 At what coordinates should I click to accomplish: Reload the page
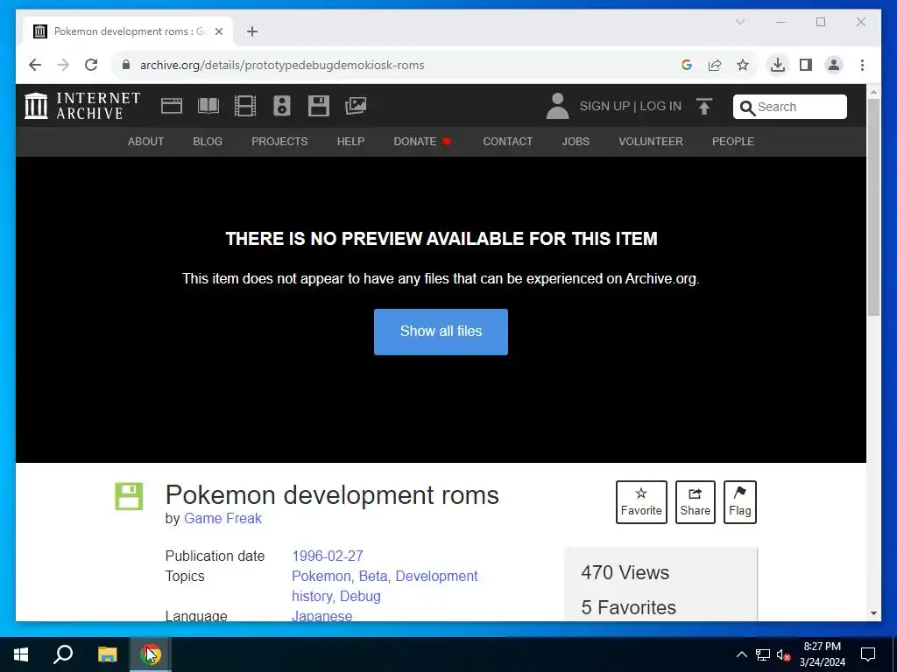91,65
